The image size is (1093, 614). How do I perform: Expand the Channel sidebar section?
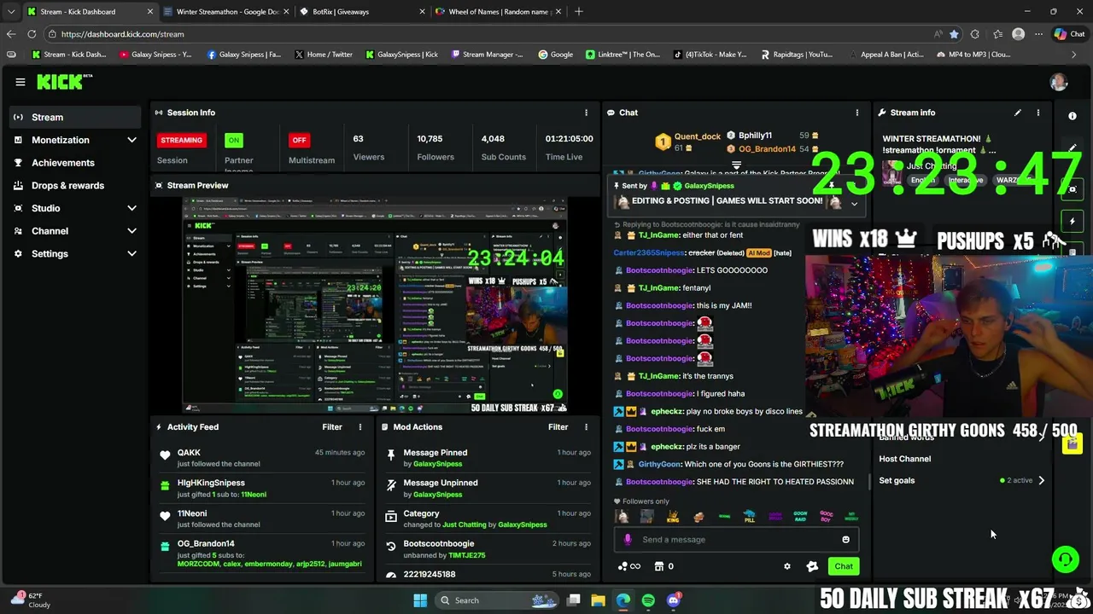pyautogui.click(x=132, y=231)
